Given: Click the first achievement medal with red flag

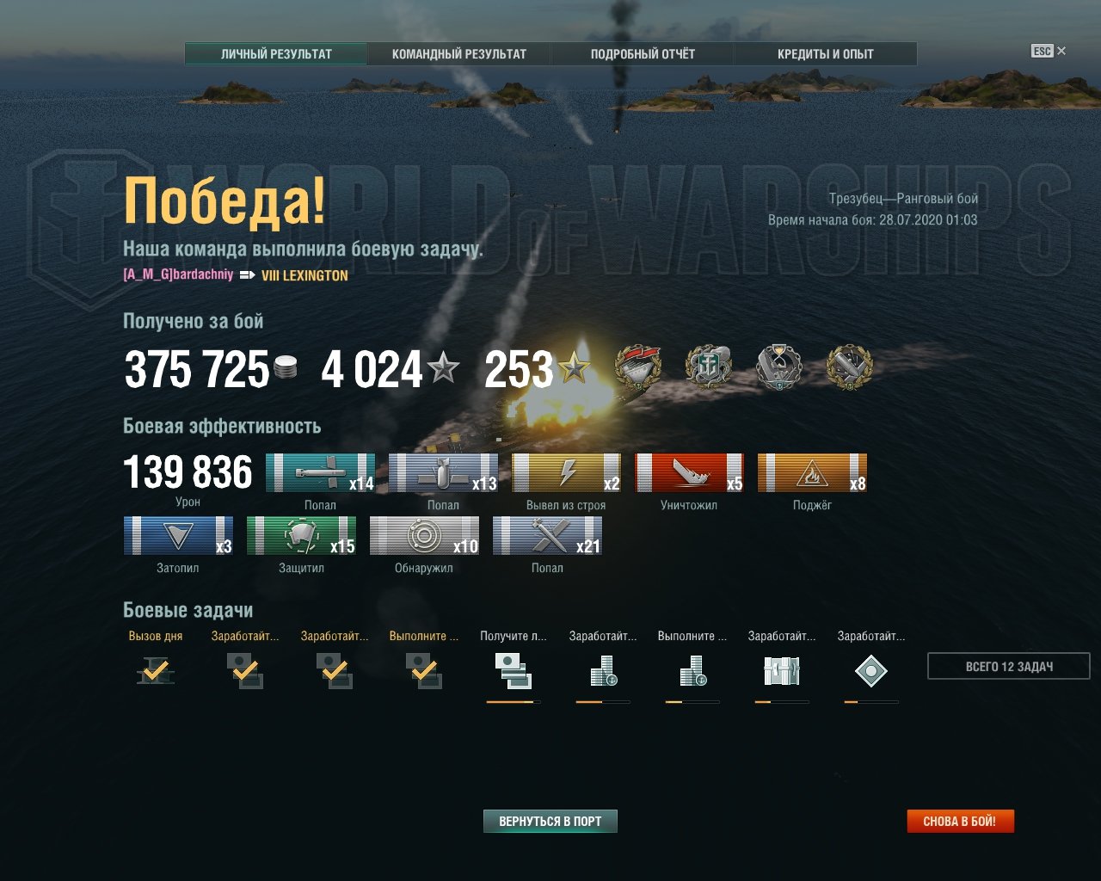Looking at the screenshot, I should pyautogui.click(x=638, y=368).
